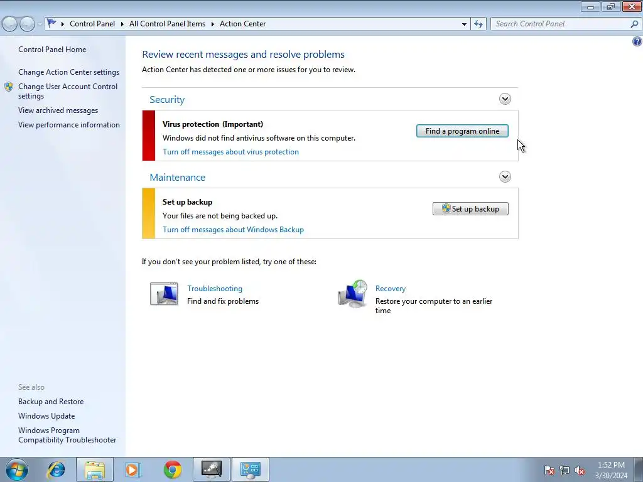This screenshot has height=482, width=643.
Task: Click the Action Center flag in system tray
Action: point(549,470)
